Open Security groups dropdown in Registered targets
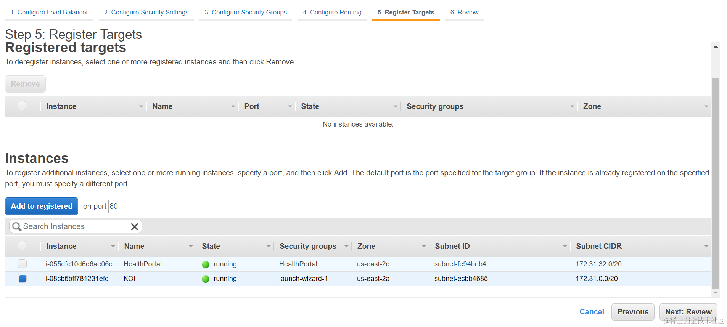 (572, 107)
